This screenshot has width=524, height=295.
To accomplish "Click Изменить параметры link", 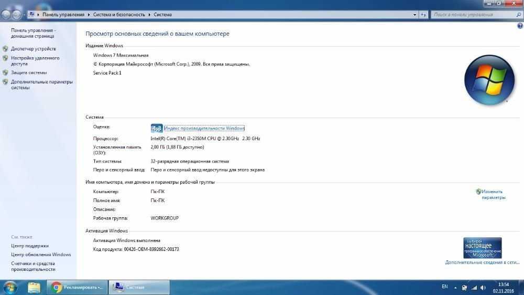I will (493, 195).
